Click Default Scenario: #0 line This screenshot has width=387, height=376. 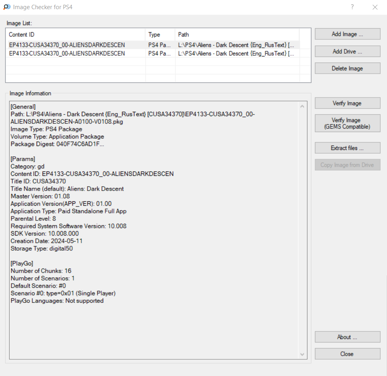coord(38,286)
